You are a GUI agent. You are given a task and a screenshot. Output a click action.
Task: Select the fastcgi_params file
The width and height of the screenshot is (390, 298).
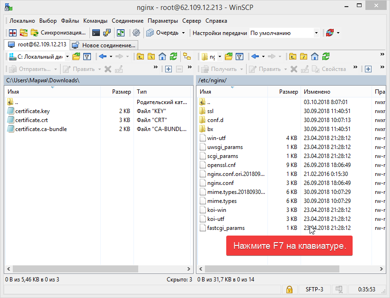(226, 228)
